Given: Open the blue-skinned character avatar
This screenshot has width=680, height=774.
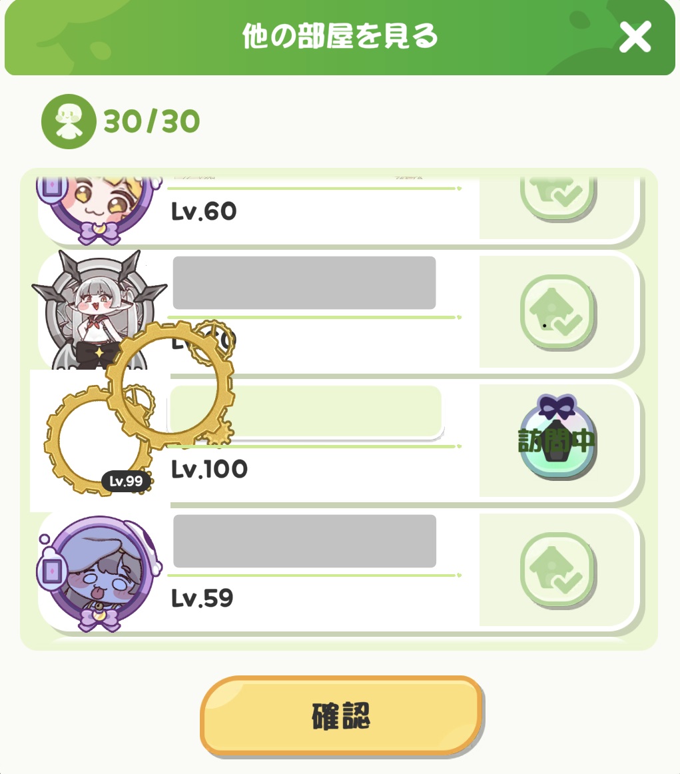Looking at the screenshot, I should [100, 574].
